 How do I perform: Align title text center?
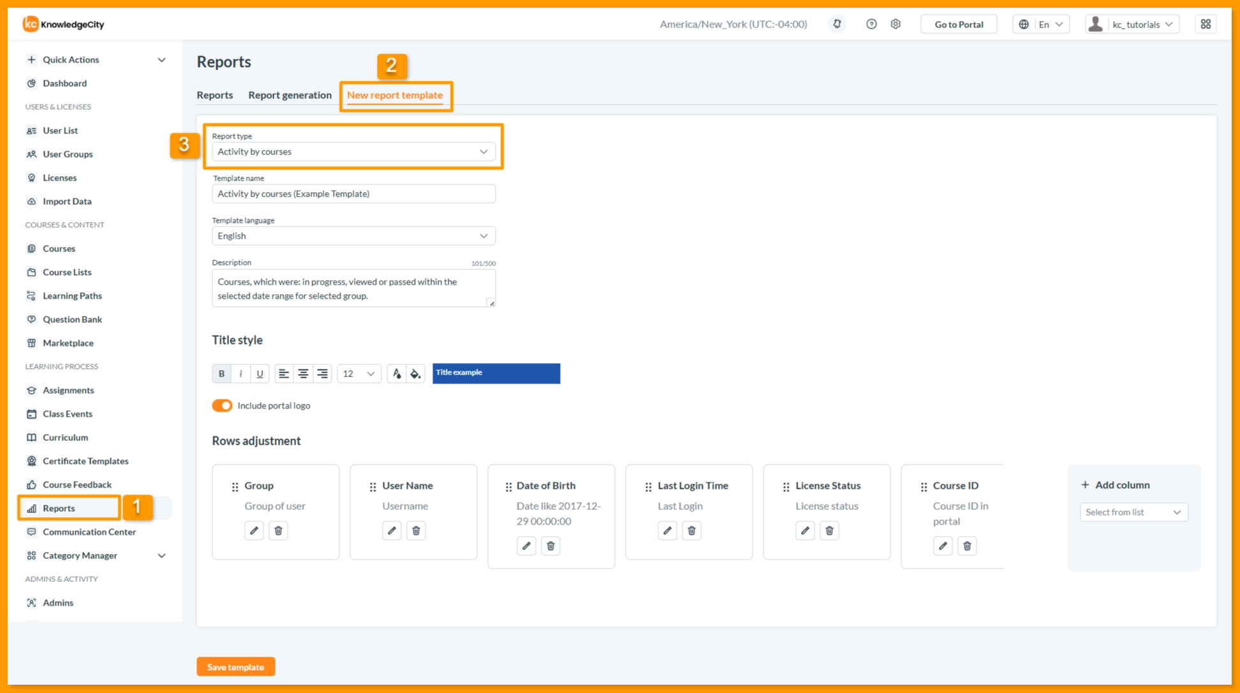[x=303, y=373]
